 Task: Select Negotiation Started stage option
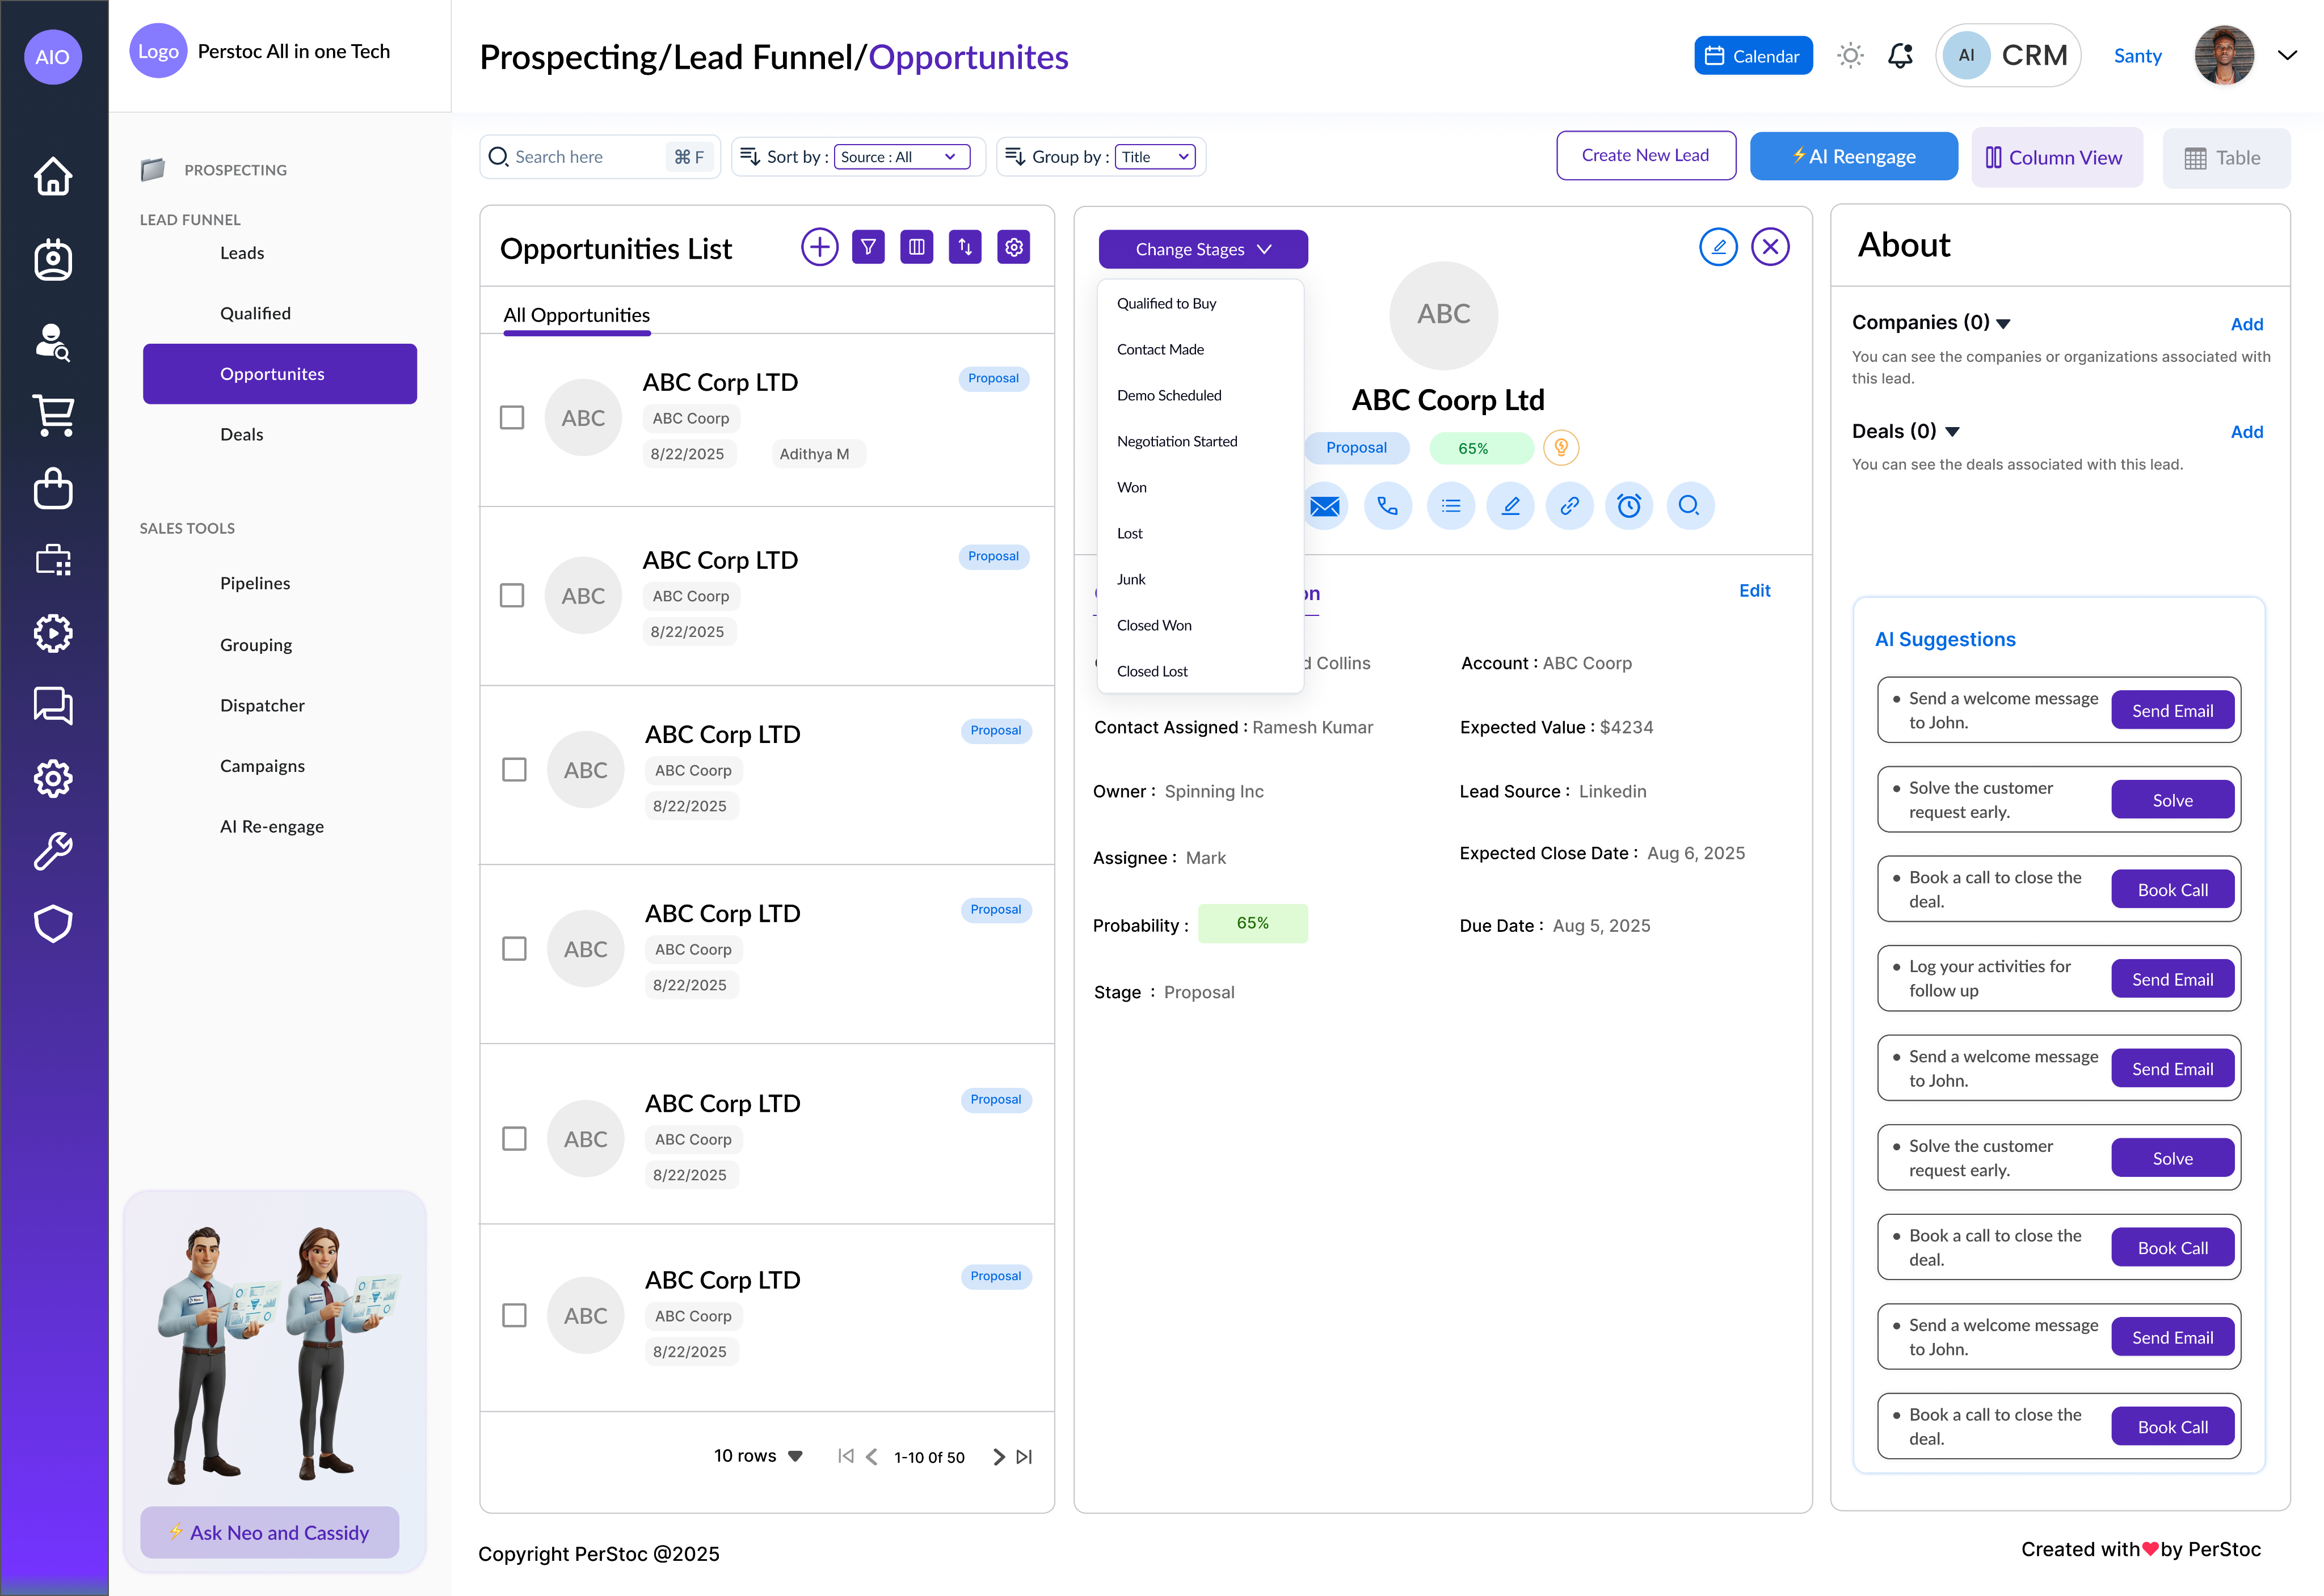(1177, 441)
